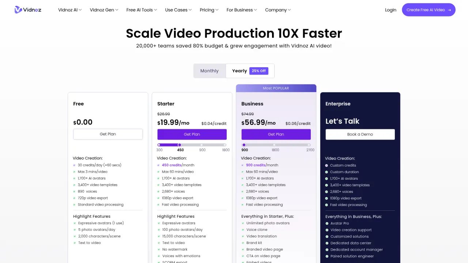Click the $0.06/credit text

[298, 123]
